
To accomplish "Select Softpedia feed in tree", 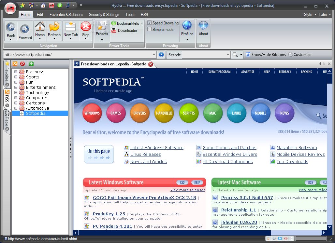I will [36, 113].
